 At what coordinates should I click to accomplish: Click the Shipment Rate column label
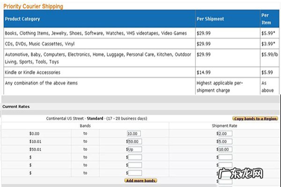click(x=224, y=126)
